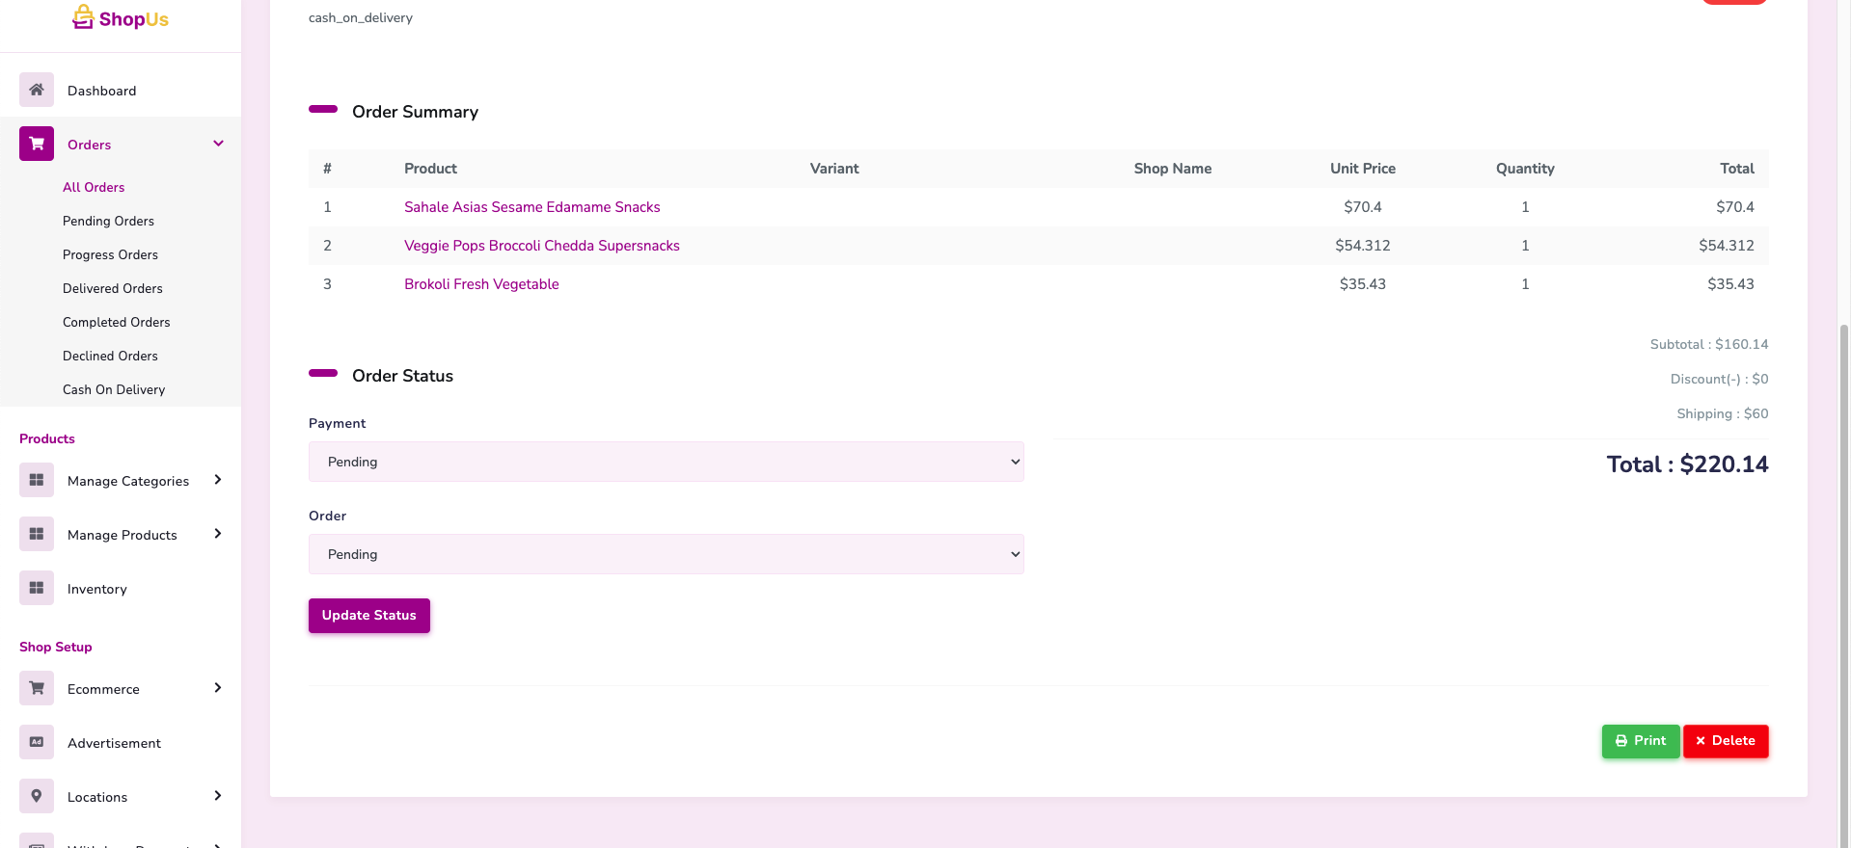The height and width of the screenshot is (848, 1851).
Task: Click the Inventory grid icon
Action: [x=37, y=588]
